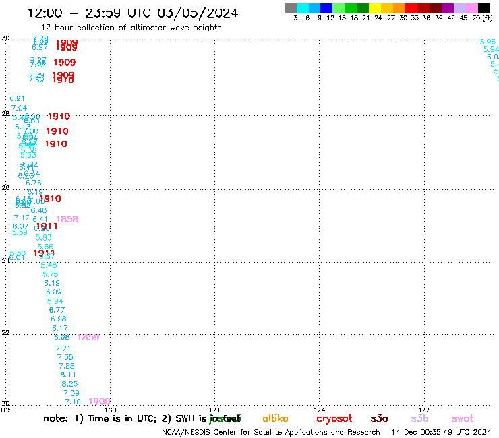Click the 6.91 wave height value
This screenshot has height=438, width=499.
point(17,98)
